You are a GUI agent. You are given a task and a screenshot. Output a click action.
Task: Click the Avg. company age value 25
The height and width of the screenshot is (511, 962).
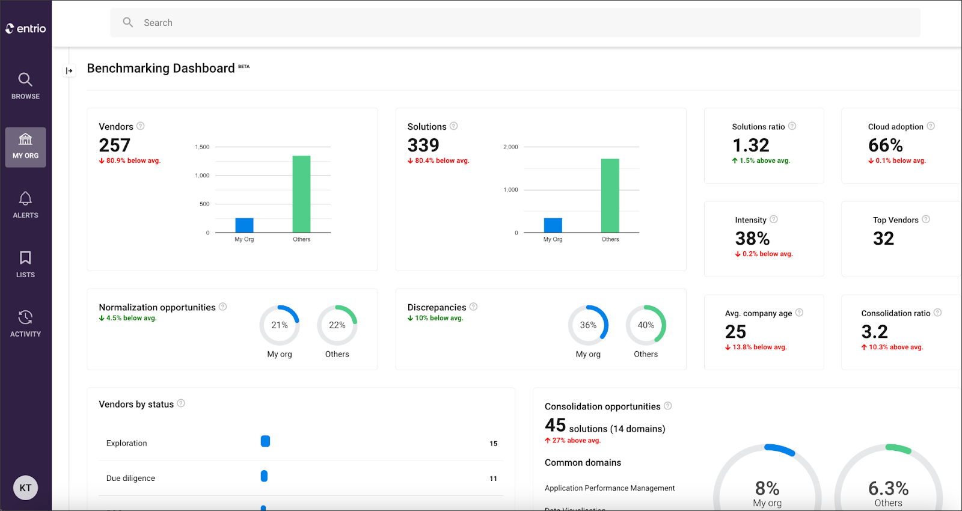click(x=735, y=331)
